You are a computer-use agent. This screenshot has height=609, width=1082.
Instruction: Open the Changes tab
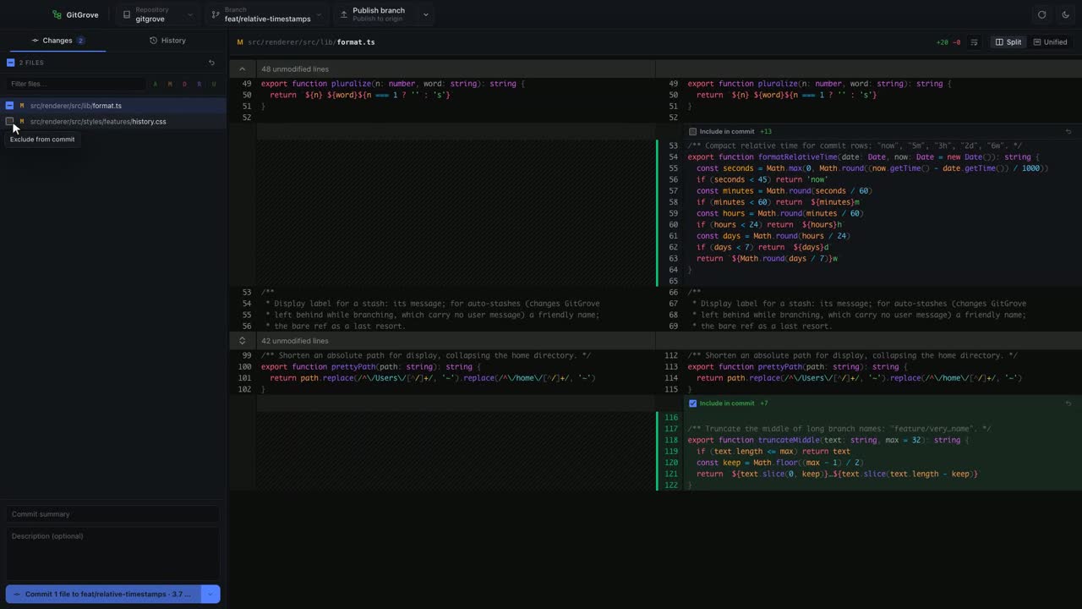(x=57, y=41)
